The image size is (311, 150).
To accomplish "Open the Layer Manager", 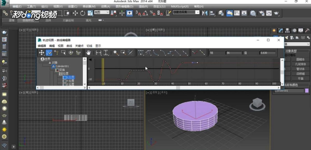I will click(x=221, y=13).
